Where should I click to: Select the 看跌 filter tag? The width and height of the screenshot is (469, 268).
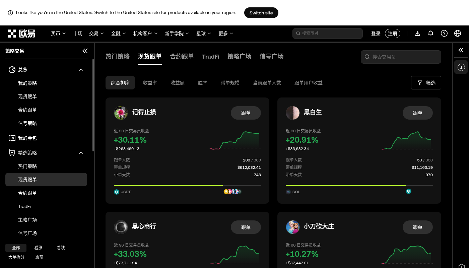[61, 248]
